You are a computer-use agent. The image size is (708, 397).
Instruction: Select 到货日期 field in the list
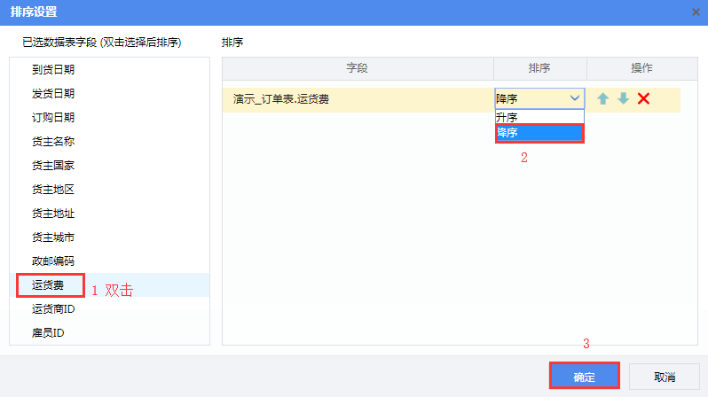click(53, 69)
